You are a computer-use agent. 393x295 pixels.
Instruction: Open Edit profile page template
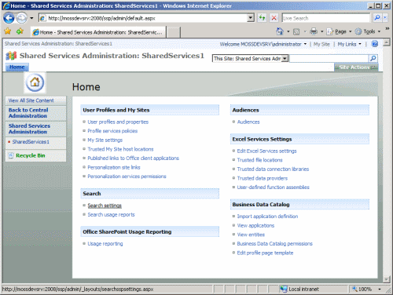(265, 253)
